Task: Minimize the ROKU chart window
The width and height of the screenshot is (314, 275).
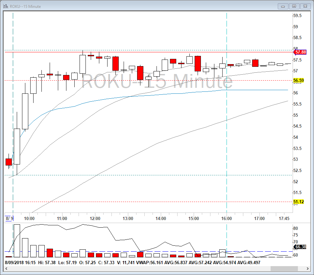Action: click(x=283, y=6)
